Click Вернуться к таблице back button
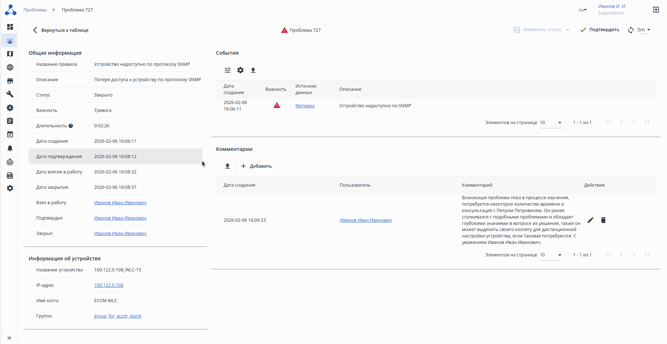The width and height of the screenshot is (667, 344). click(61, 30)
